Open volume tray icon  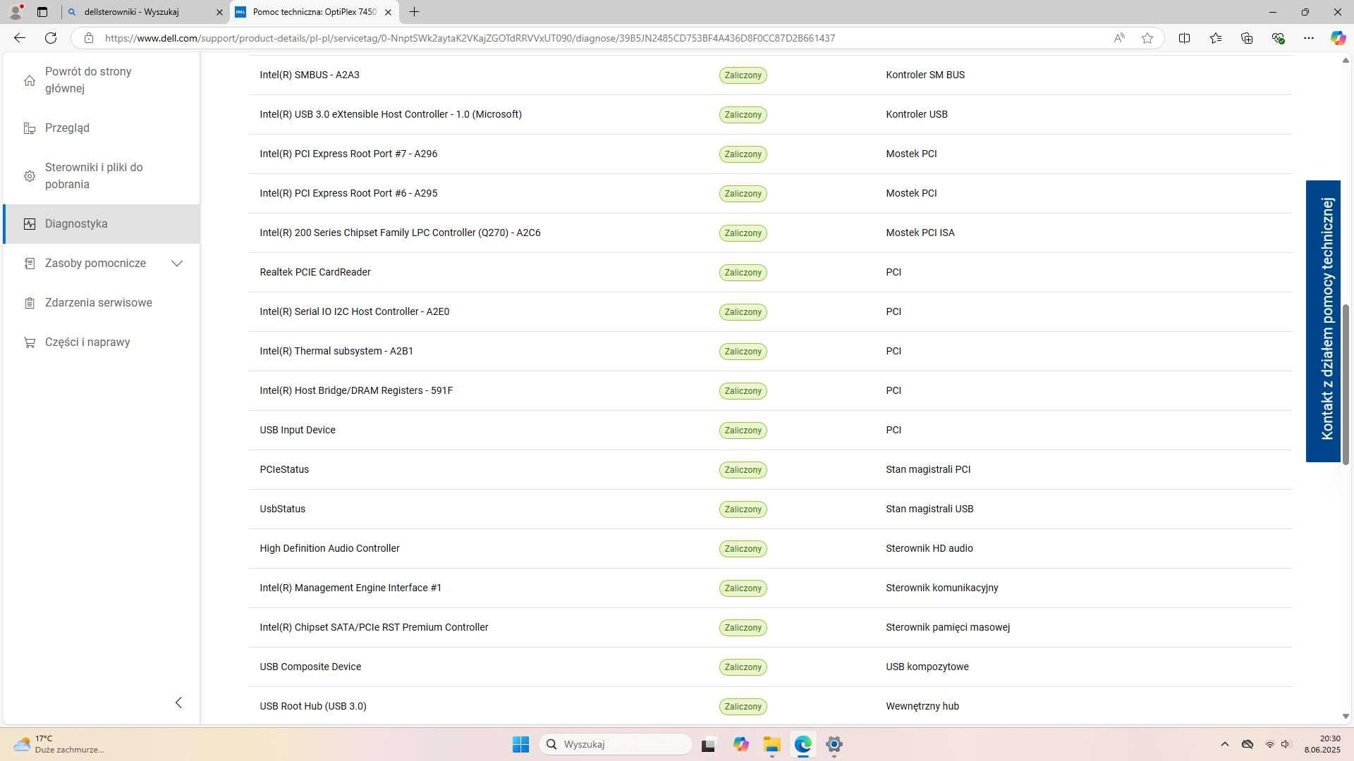1286,744
